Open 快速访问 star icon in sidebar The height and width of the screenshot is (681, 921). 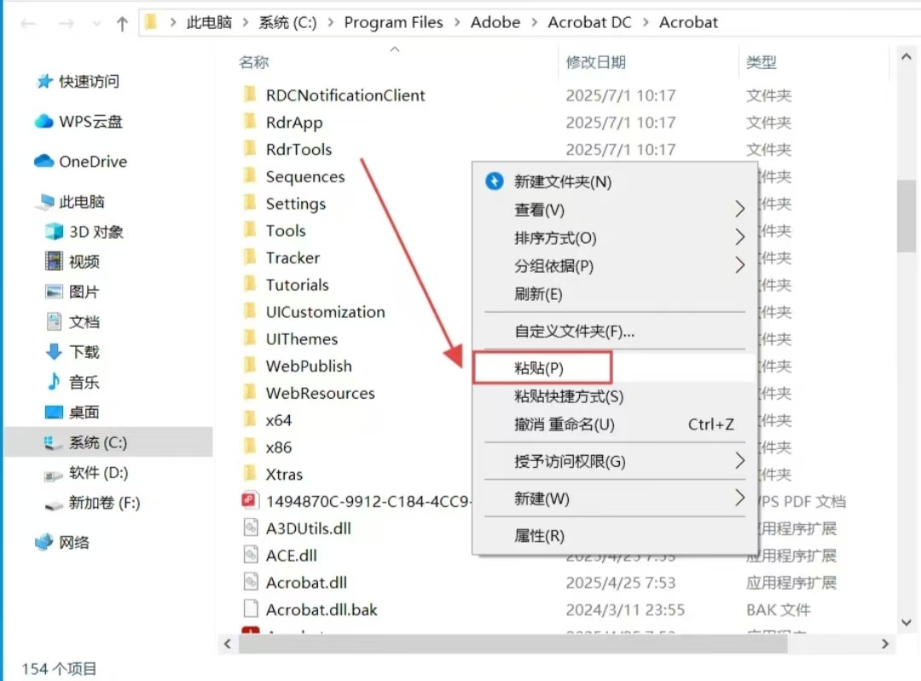[44, 81]
